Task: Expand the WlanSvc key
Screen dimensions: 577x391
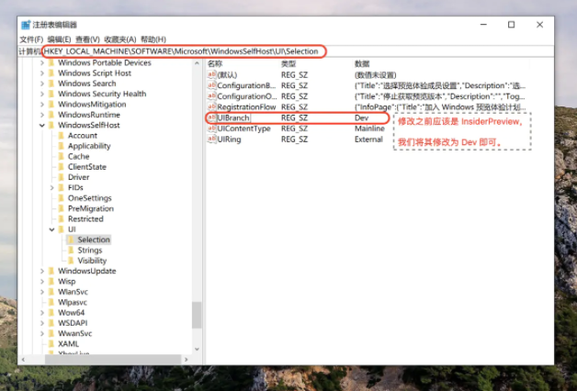Action: (x=42, y=292)
